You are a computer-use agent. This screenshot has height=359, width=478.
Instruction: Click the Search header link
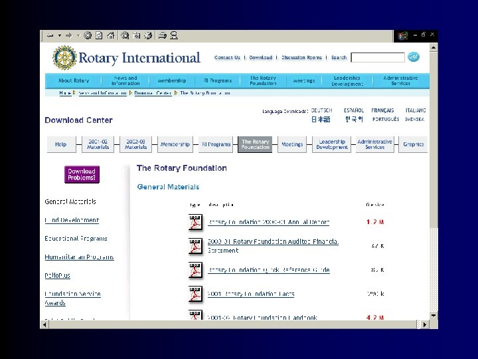coord(339,57)
